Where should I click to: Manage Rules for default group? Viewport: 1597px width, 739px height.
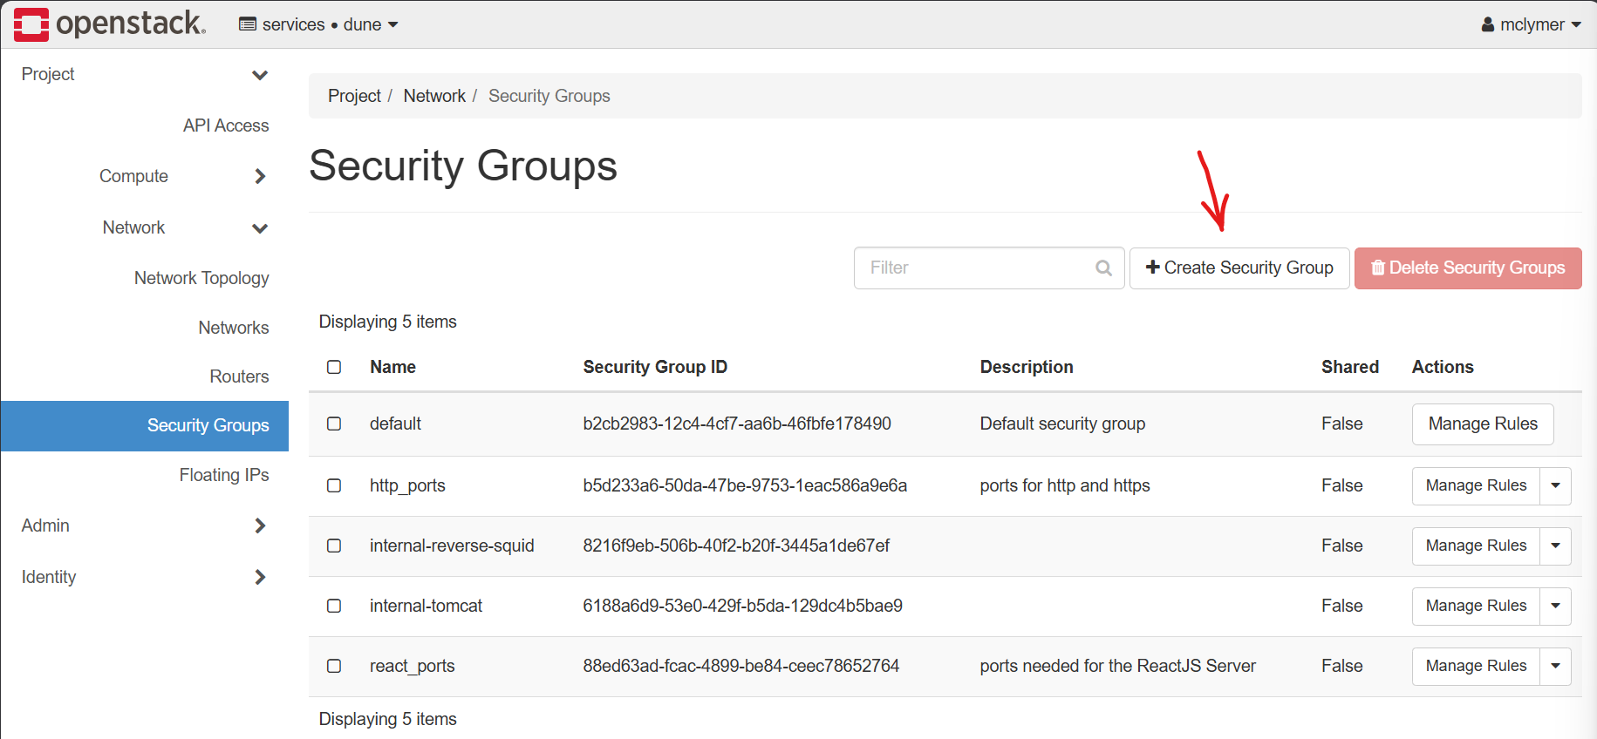pyautogui.click(x=1483, y=424)
